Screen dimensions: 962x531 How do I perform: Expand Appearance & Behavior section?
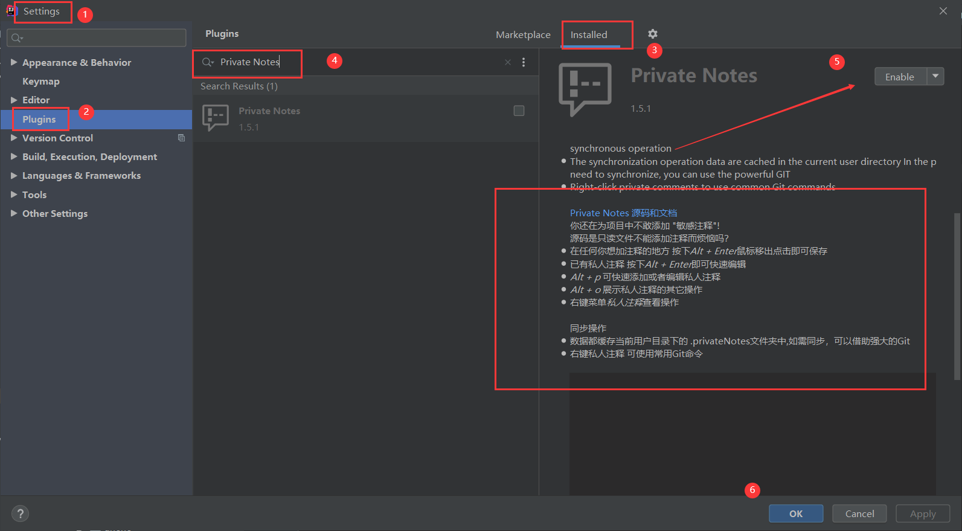point(14,62)
